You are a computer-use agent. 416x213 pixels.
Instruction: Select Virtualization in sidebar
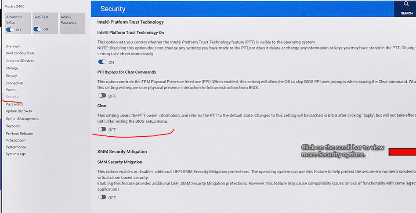click(15, 140)
